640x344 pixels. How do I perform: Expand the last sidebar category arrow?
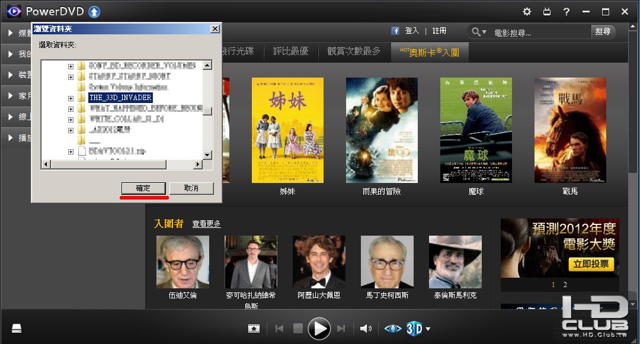click(10, 138)
